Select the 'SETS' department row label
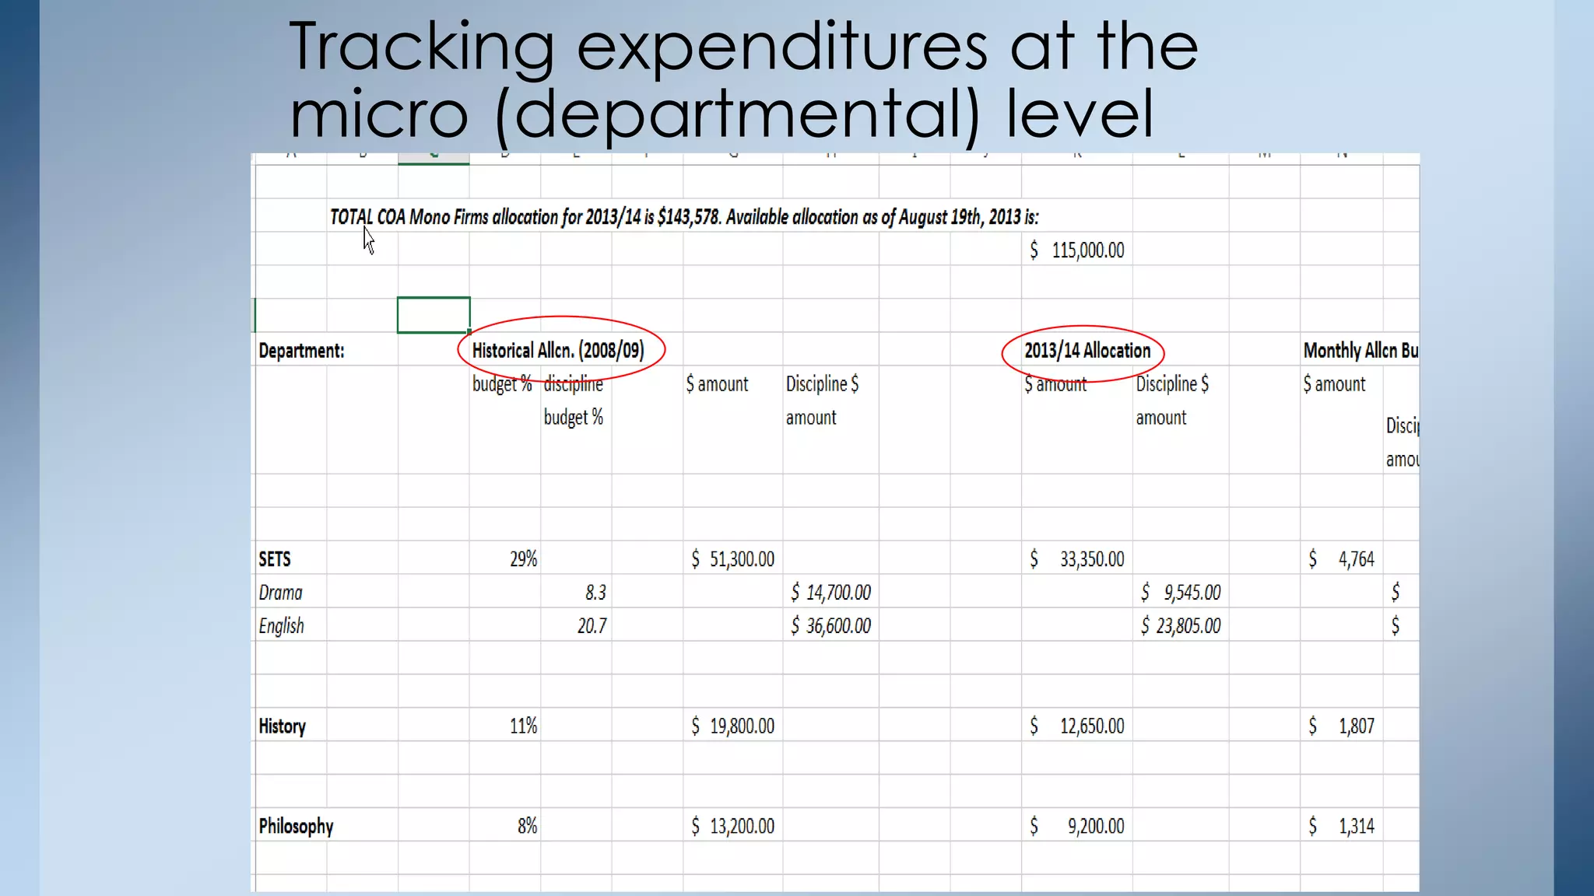Image resolution: width=1594 pixels, height=896 pixels. pos(275,559)
